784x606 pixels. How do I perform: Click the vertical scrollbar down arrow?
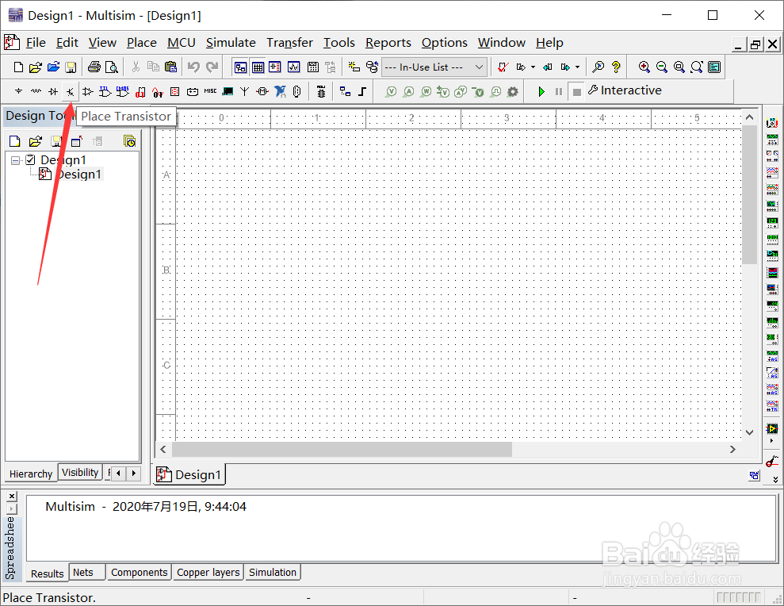749,432
